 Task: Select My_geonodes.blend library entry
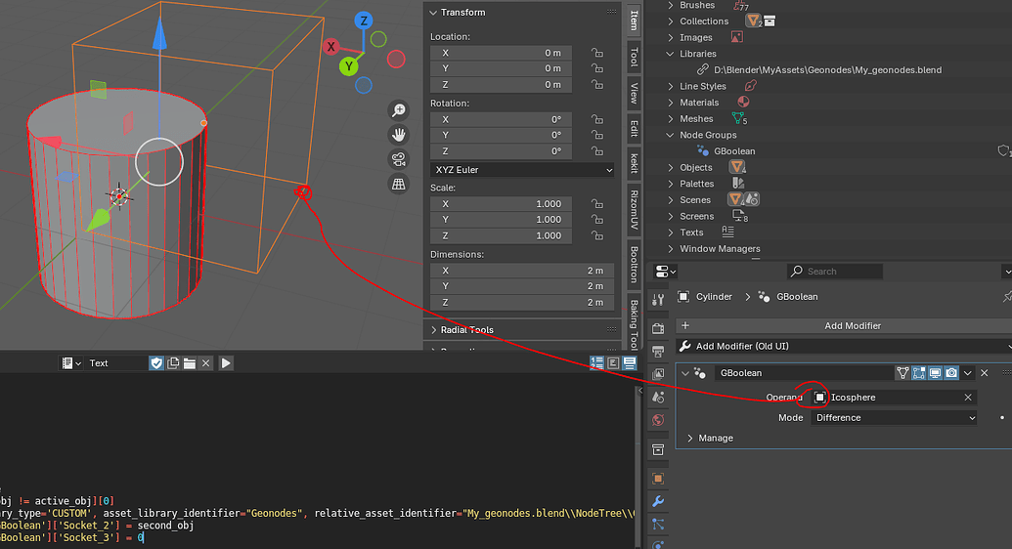coord(827,69)
